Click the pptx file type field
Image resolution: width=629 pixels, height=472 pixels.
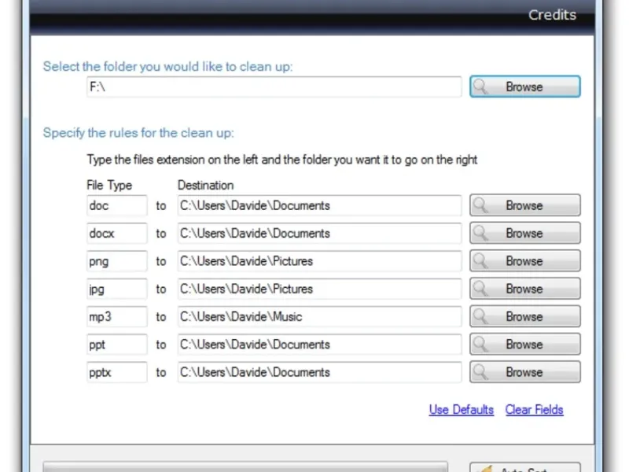116,372
